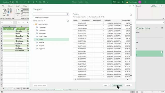Select the Order Details table

[x=43, y=36]
